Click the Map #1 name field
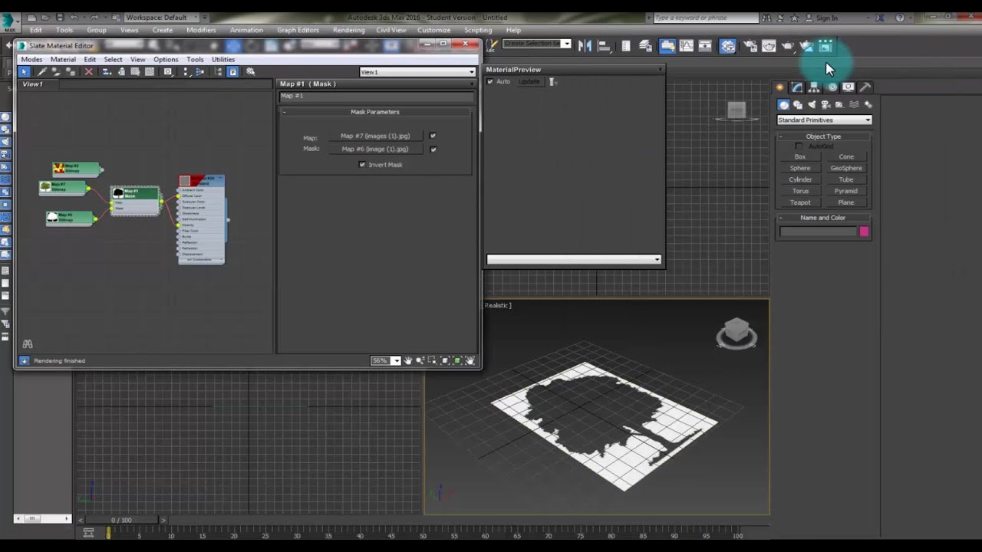Image resolution: width=982 pixels, height=552 pixels. [x=376, y=97]
